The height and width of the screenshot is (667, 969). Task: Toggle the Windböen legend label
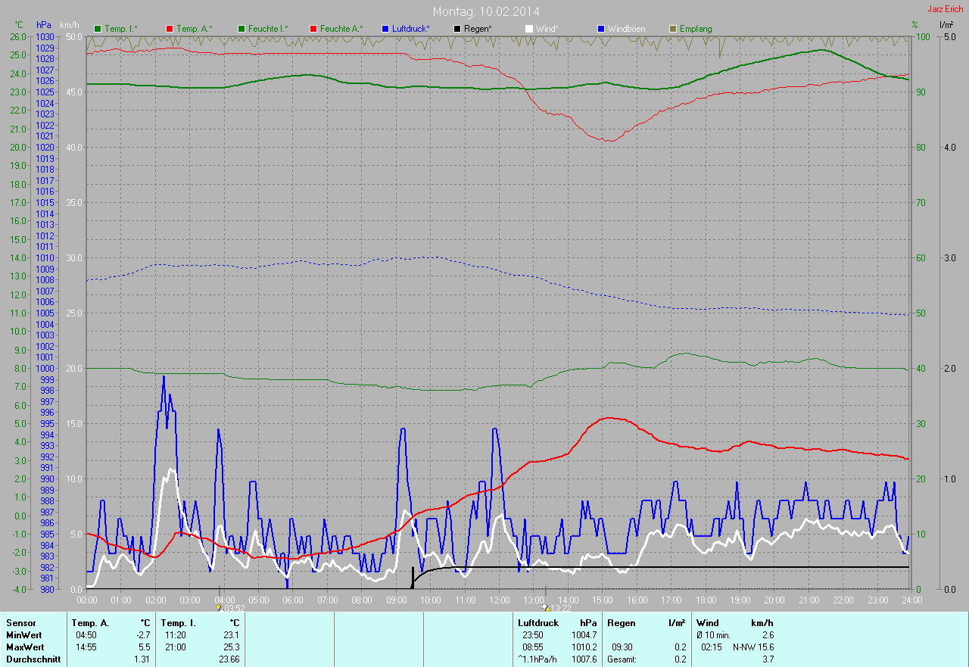pos(626,29)
